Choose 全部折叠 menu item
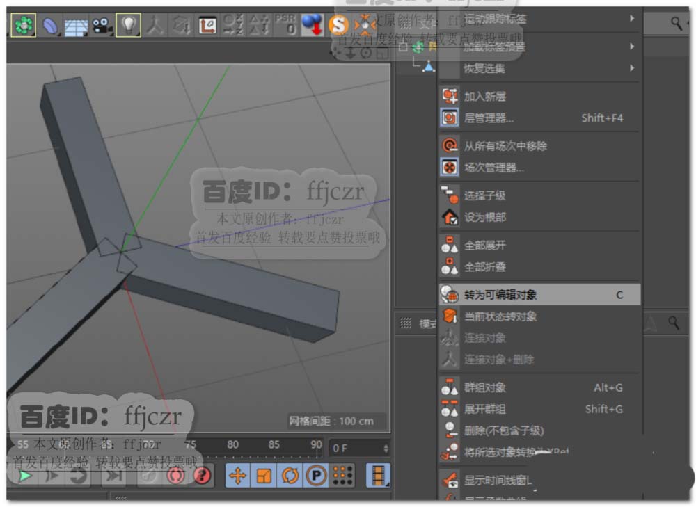This screenshot has width=696, height=507. 540,267
